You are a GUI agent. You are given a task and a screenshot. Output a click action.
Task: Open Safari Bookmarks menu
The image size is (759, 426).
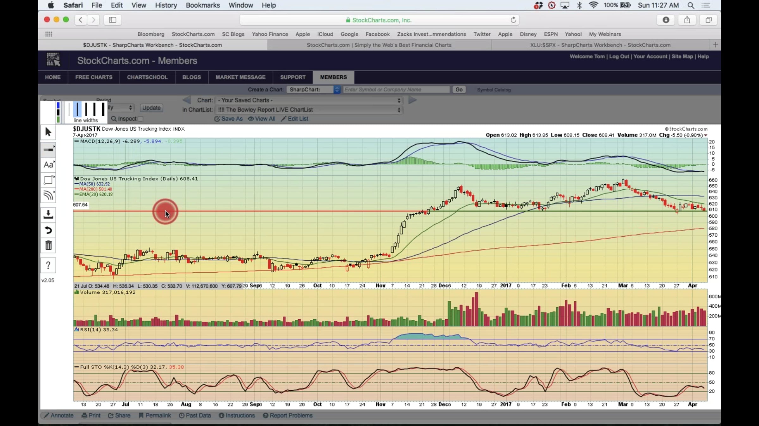(203, 5)
